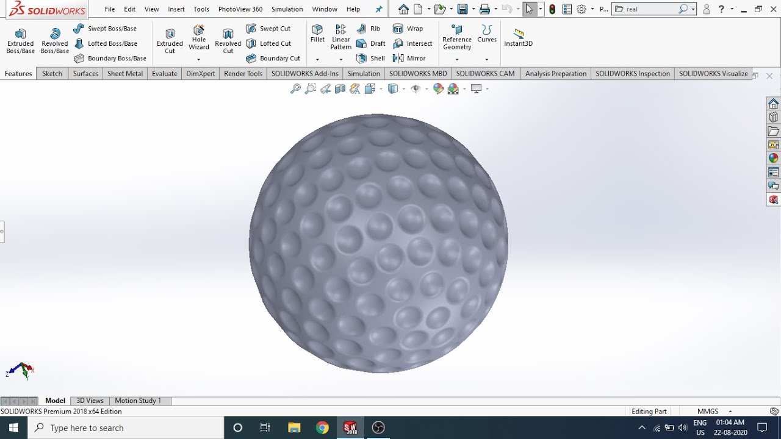781x439 pixels.
Task: Open Chrome from the Windows taskbar
Action: [322, 427]
